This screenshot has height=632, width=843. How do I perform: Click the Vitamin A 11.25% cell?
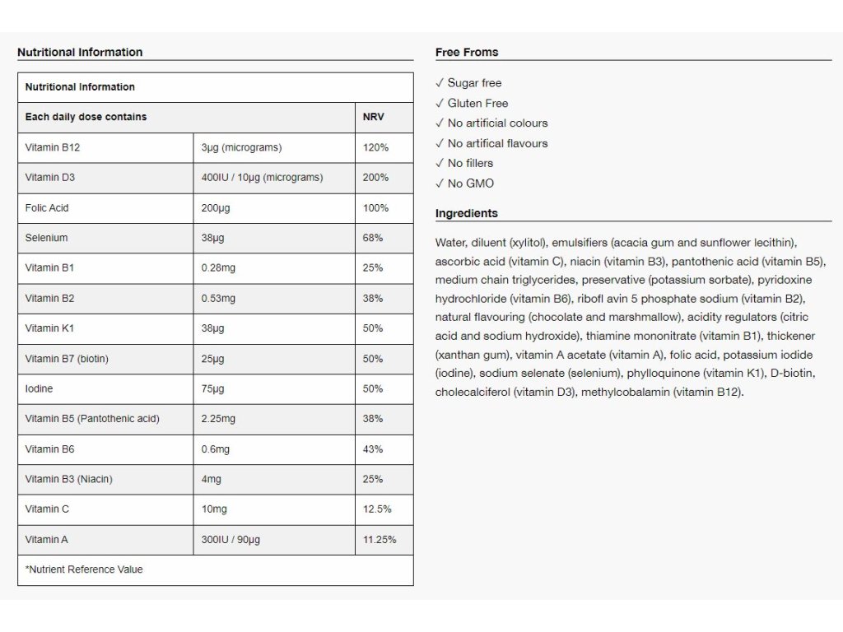pos(384,540)
